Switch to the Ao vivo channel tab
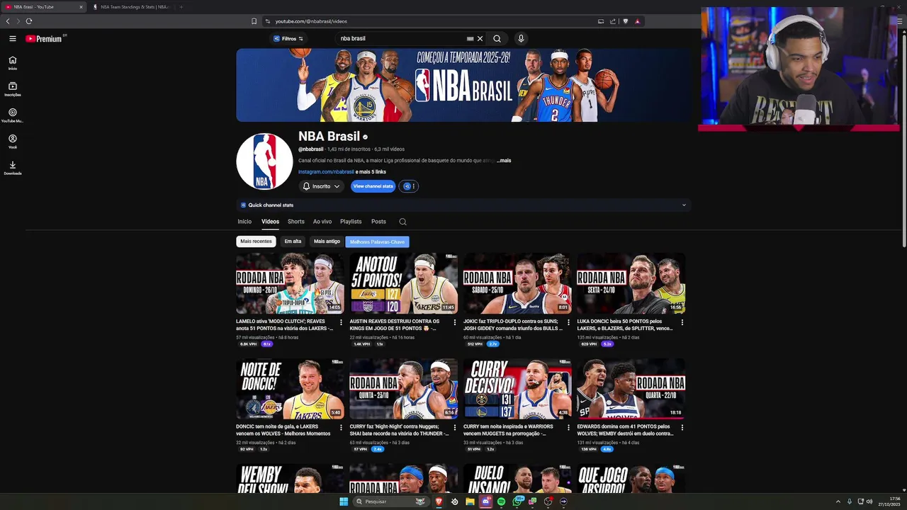Image resolution: width=907 pixels, height=510 pixels. click(322, 222)
